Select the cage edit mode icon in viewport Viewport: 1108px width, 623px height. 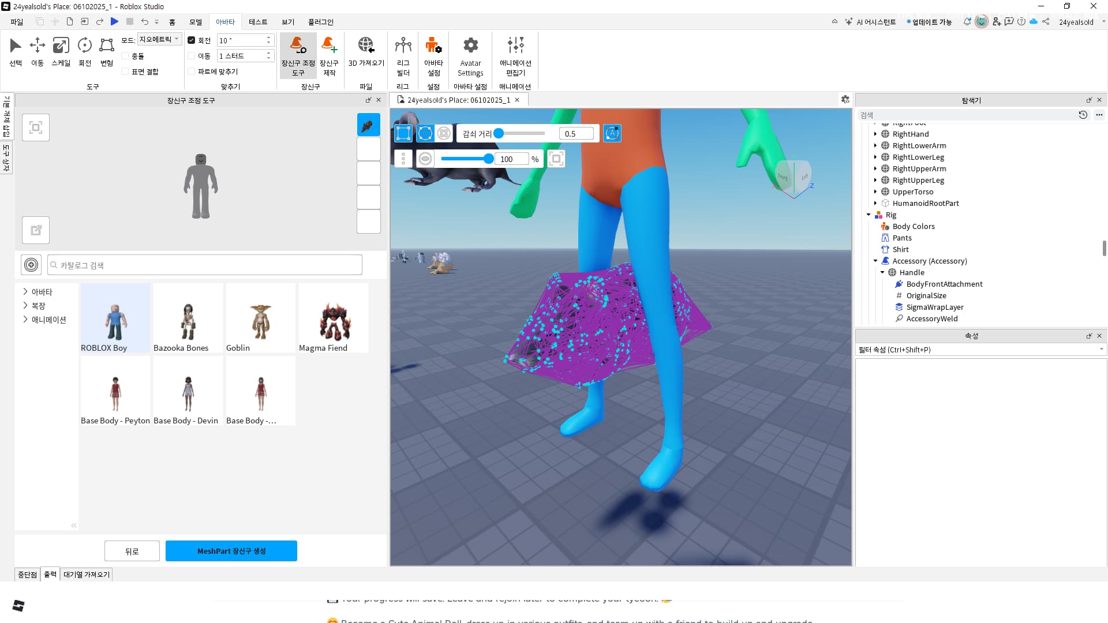click(403, 133)
